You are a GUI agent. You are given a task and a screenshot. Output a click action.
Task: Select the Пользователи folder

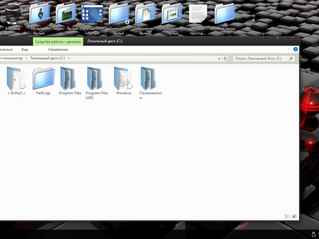[151, 83]
